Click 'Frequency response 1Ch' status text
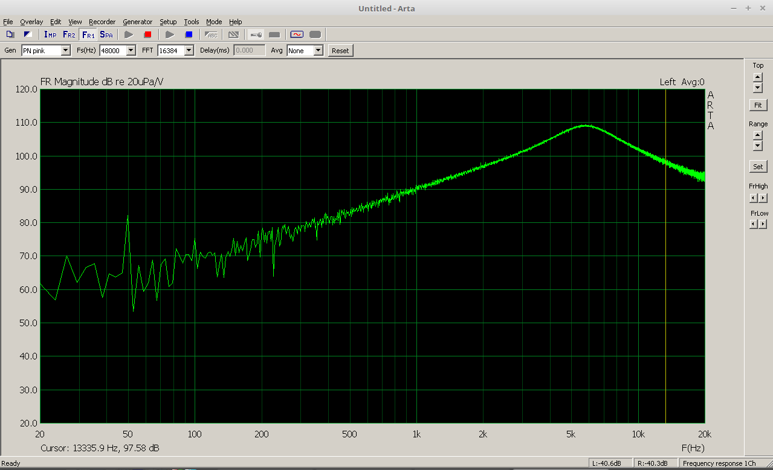The width and height of the screenshot is (773, 470). [x=719, y=463]
